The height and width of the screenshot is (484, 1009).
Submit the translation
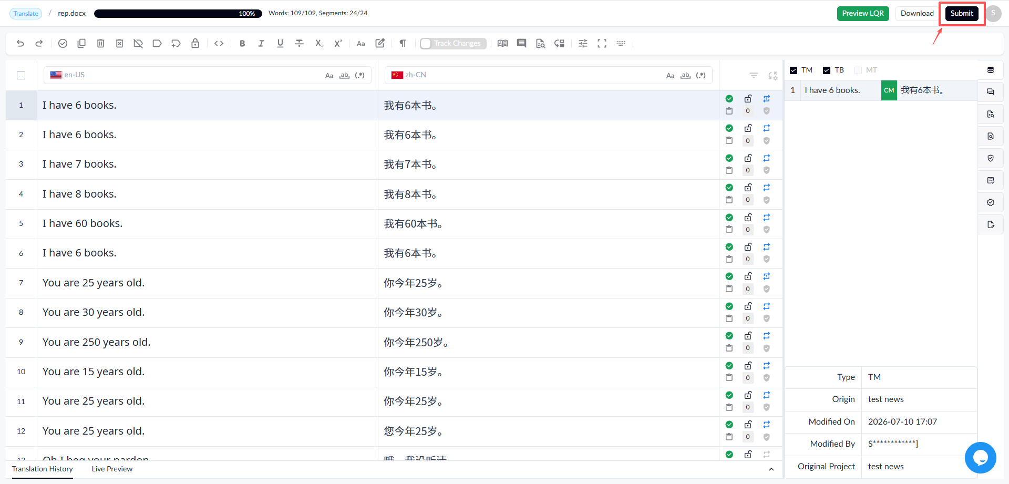(962, 14)
